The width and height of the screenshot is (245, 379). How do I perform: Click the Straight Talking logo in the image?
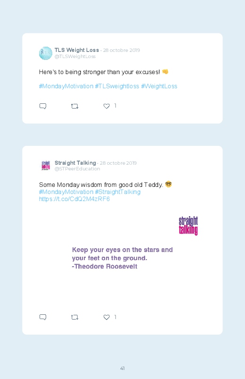pos(188,226)
